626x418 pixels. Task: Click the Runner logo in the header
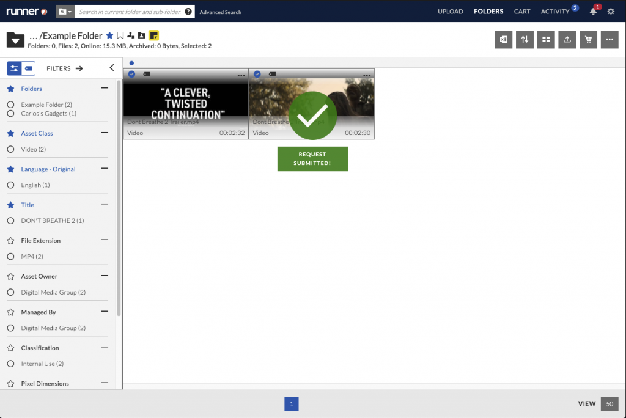[x=27, y=12]
